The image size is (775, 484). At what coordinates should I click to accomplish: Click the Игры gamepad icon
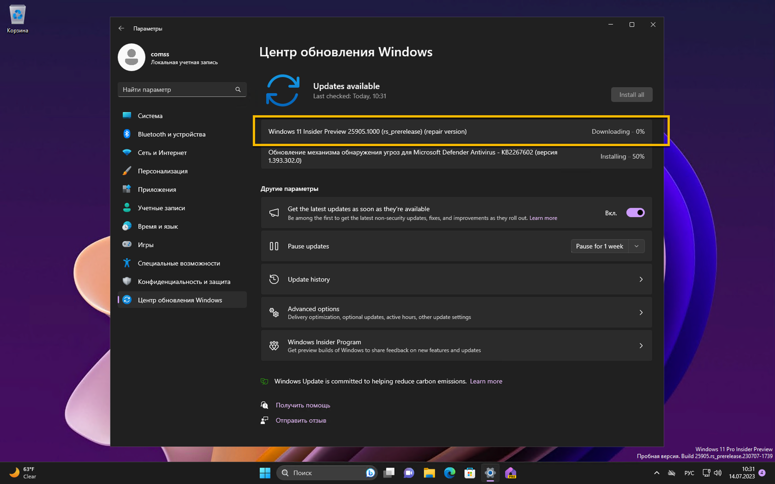(127, 244)
